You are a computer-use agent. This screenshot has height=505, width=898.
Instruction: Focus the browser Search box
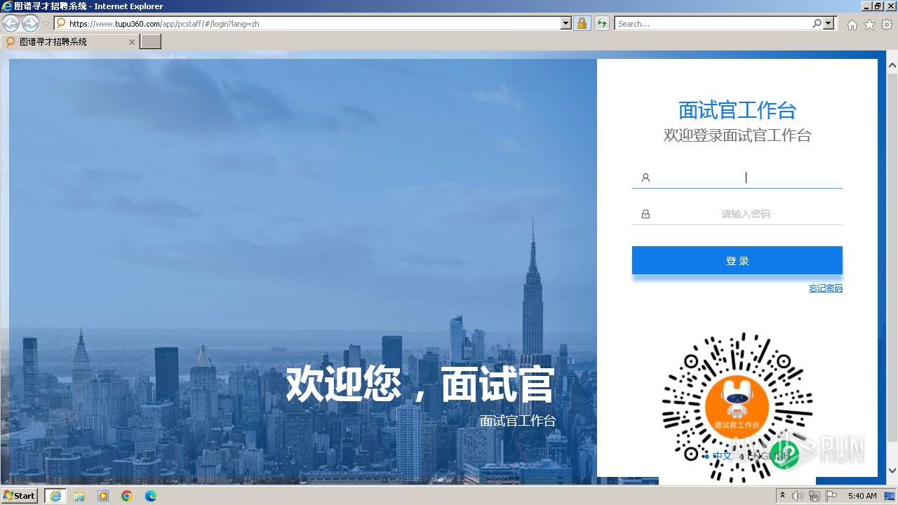[713, 23]
